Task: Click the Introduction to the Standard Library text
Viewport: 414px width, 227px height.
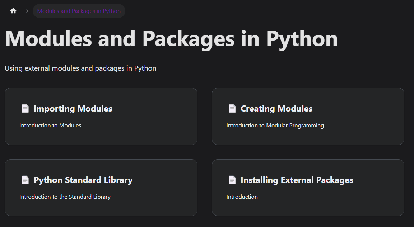Action: [x=65, y=197]
